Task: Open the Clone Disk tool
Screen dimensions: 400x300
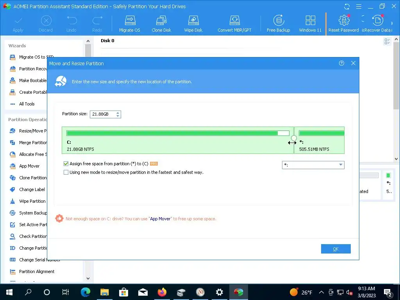Action: [x=161, y=24]
